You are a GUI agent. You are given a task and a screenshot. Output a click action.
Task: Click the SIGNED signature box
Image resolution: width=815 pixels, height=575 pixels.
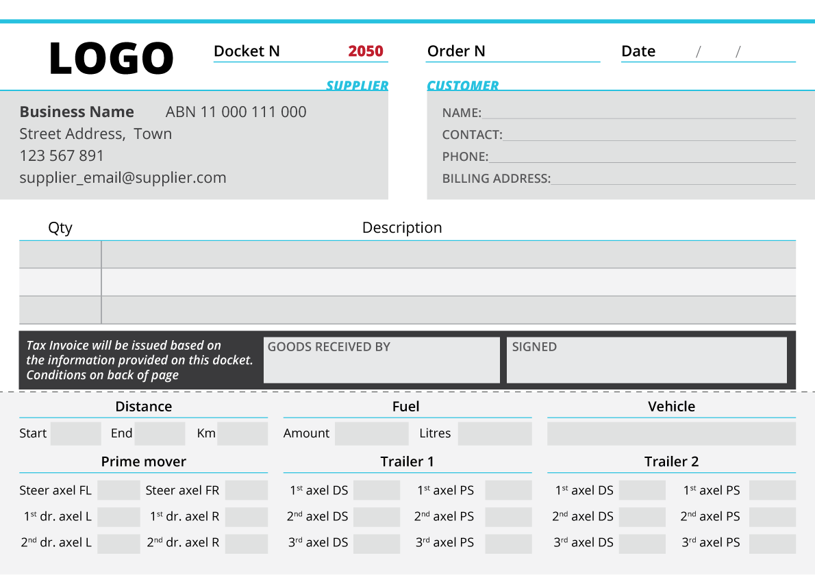[646, 360]
